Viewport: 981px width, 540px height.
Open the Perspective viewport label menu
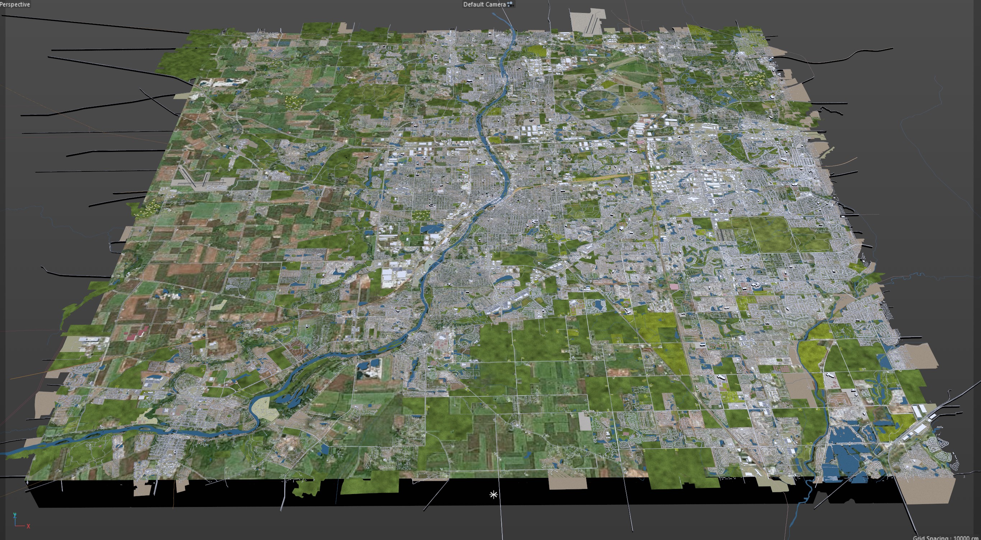(15, 4)
